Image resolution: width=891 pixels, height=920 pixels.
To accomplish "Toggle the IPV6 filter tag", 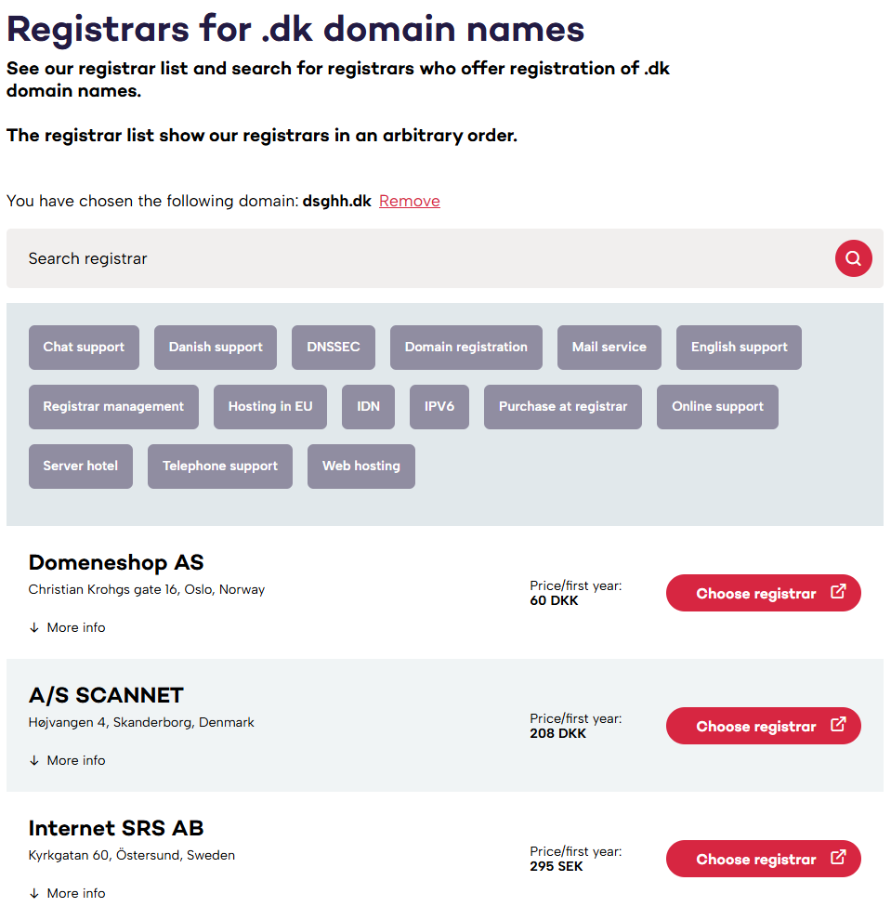I will point(439,407).
